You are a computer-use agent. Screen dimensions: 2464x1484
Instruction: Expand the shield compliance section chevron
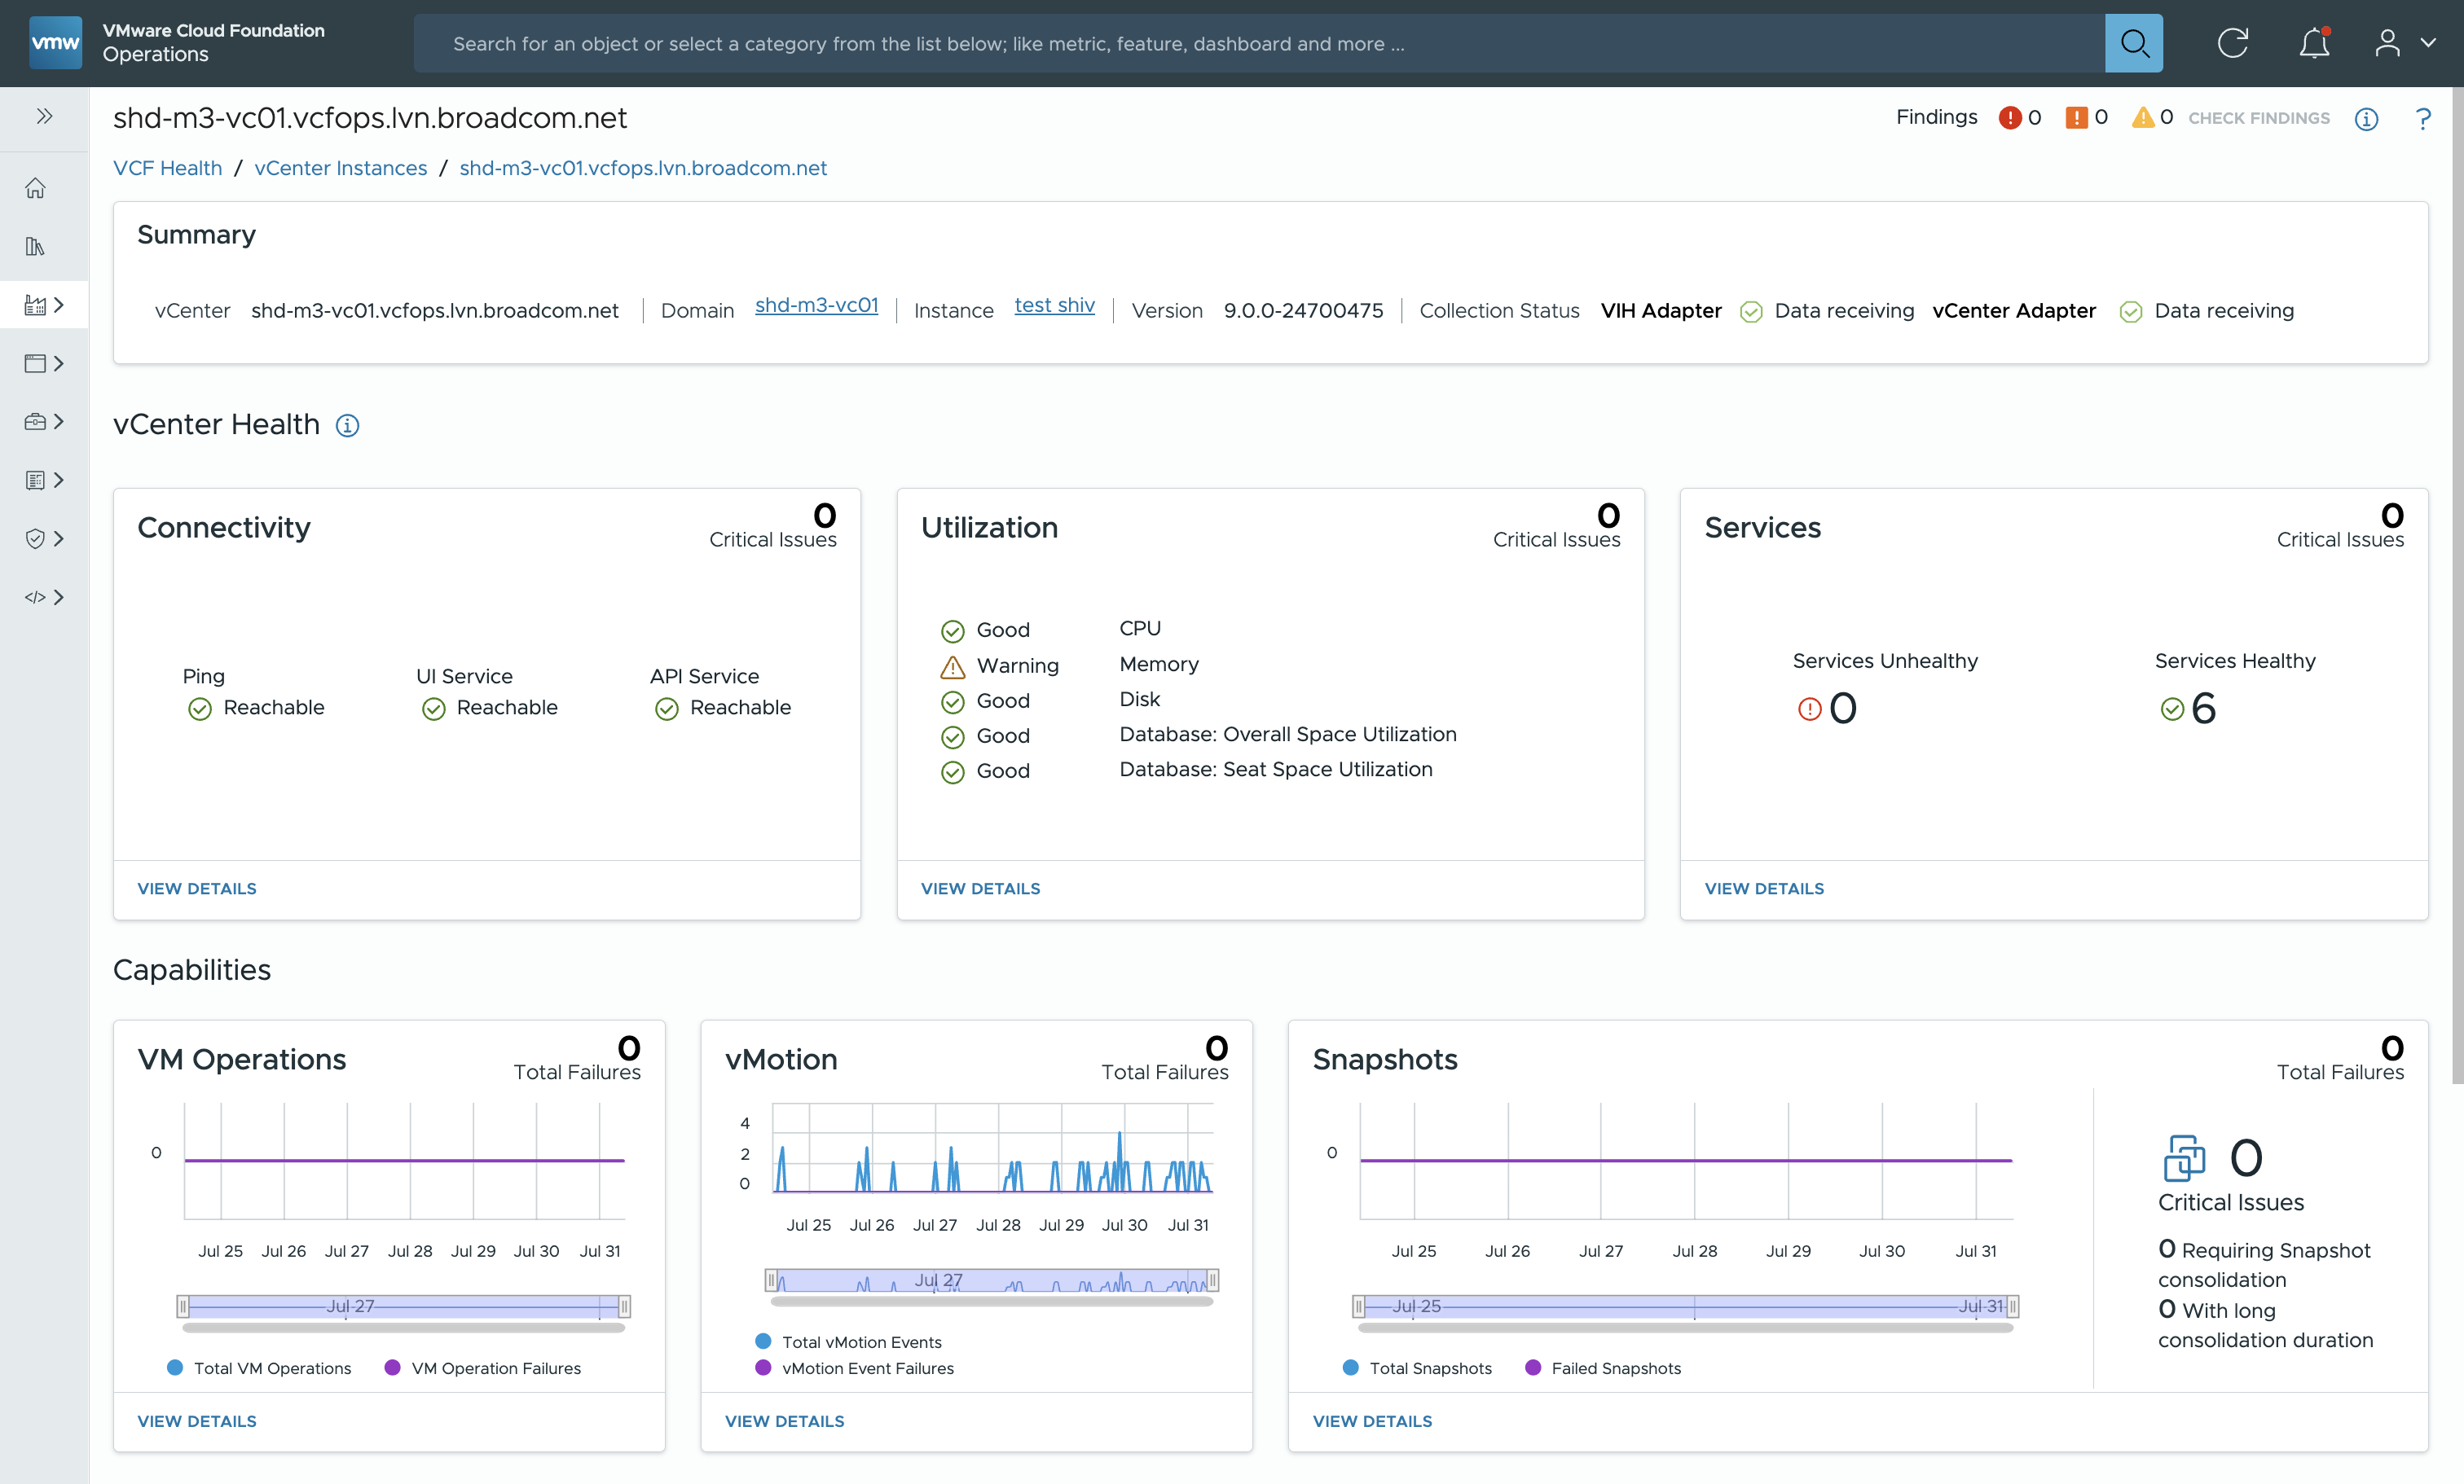pos(59,538)
